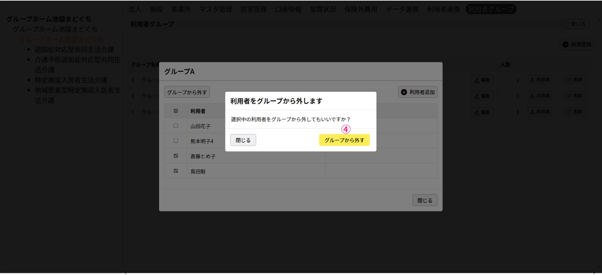Click trash 削除 icon in third group row
The height and width of the screenshot is (275, 602).
point(569,112)
